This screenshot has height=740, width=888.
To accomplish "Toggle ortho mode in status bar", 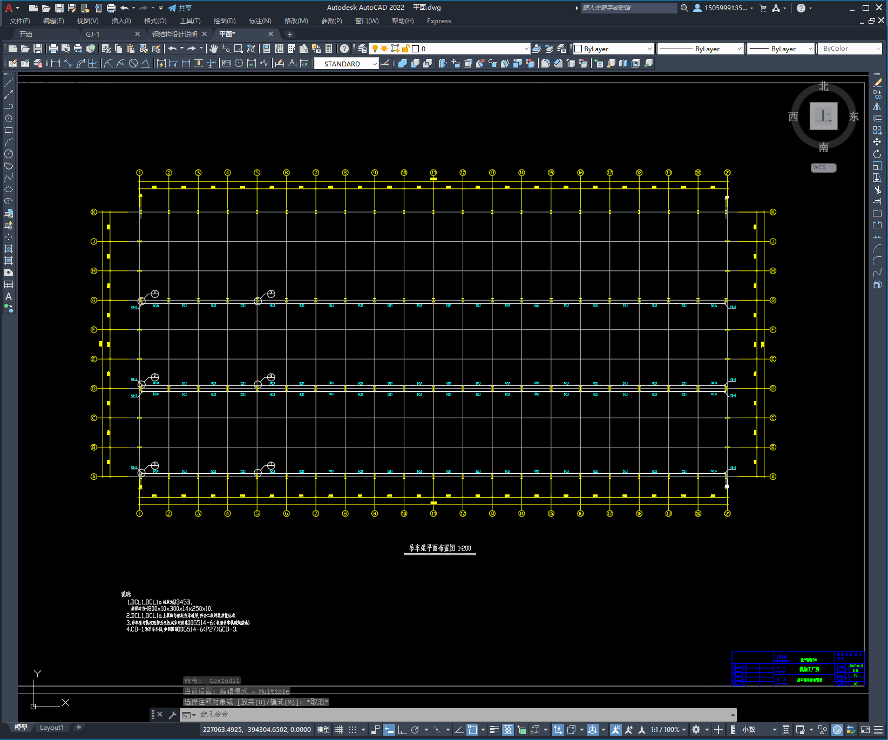I will pyautogui.click(x=402, y=730).
